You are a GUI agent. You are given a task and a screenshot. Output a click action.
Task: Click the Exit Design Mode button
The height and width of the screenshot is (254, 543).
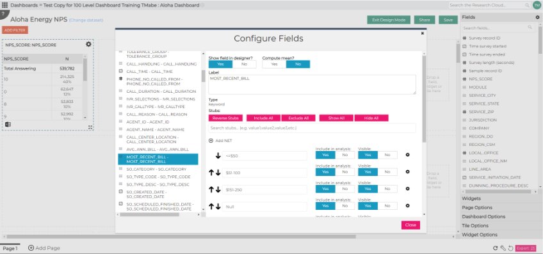tap(389, 20)
